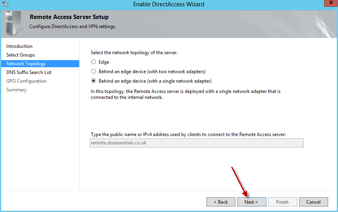Go to the Introduction step
The image size is (338, 212).
point(19,46)
